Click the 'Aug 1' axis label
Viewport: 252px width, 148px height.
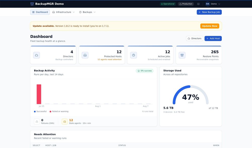click(x=98, y=106)
